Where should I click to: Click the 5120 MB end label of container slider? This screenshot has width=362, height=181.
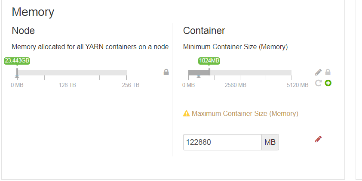pyautogui.click(x=298, y=85)
